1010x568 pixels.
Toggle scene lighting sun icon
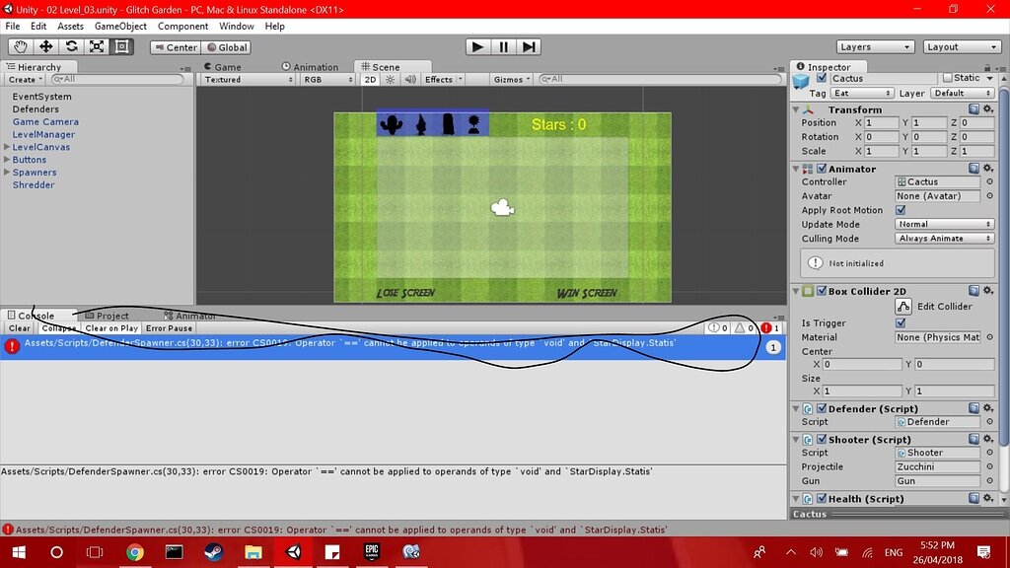point(390,79)
